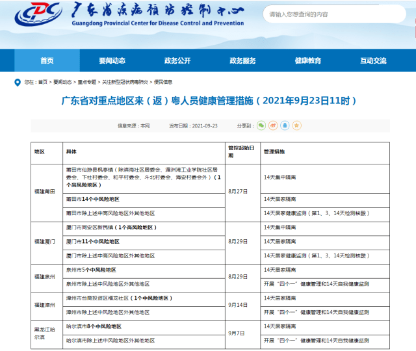Click the article title 广东省对重点地区来（返）粤人员健康管理措施
The height and width of the screenshot is (351, 416).
[x=208, y=101]
